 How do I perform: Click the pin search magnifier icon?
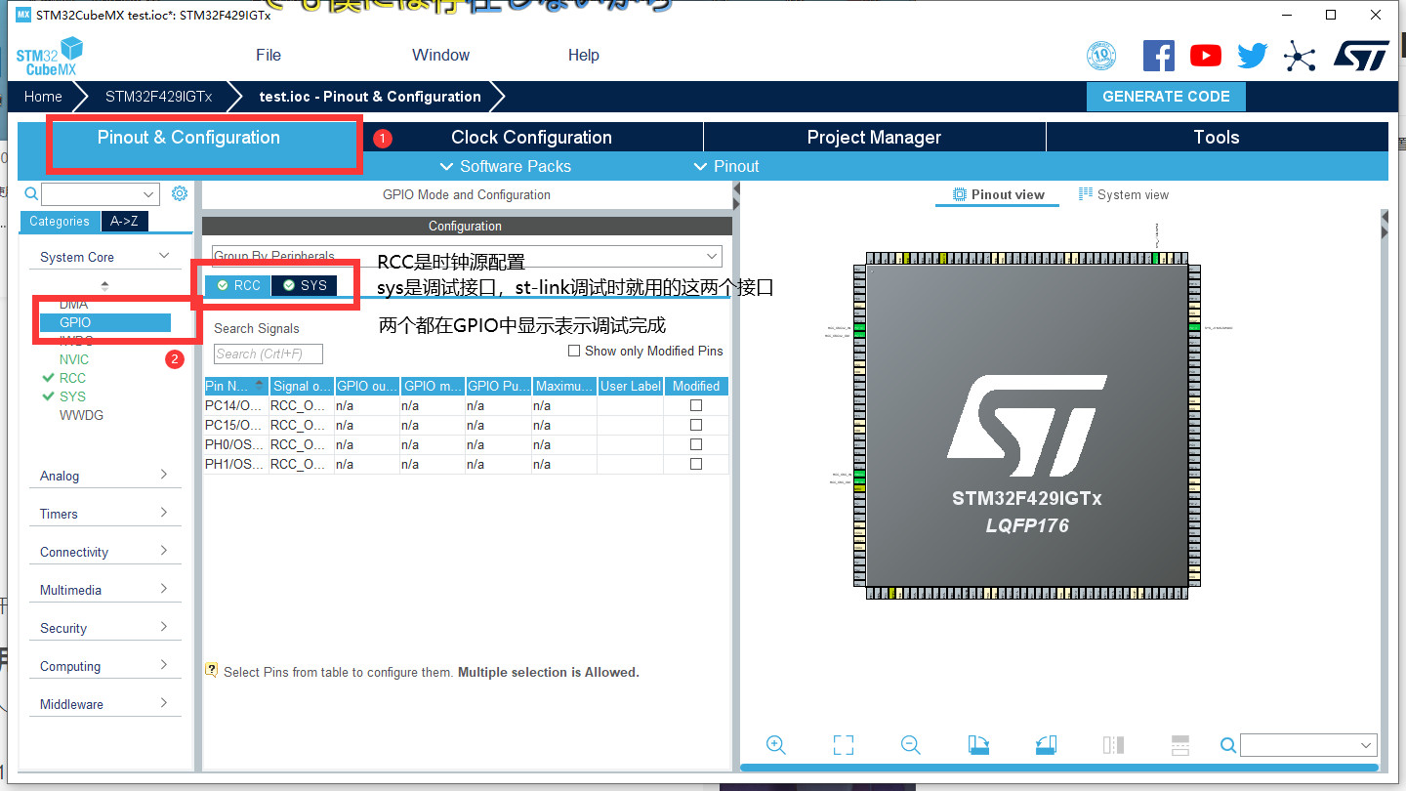pos(1228,745)
